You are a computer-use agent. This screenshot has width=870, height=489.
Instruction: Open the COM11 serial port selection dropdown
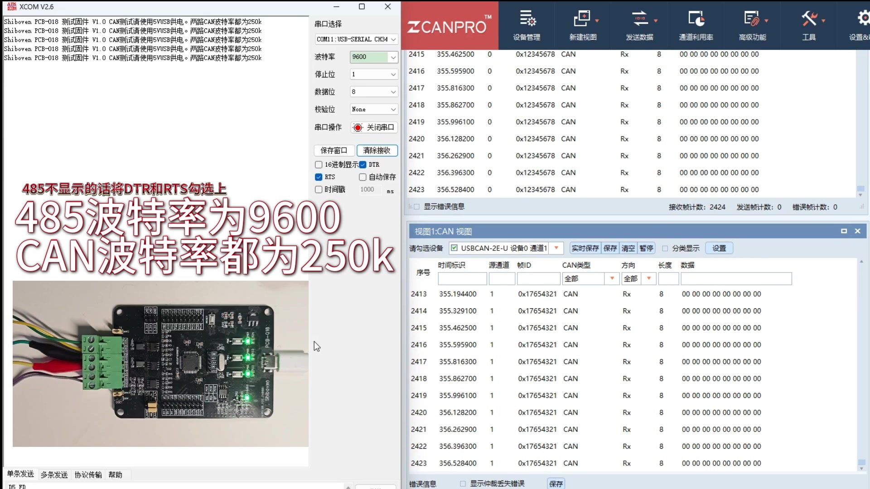pyautogui.click(x=393, y=39)
